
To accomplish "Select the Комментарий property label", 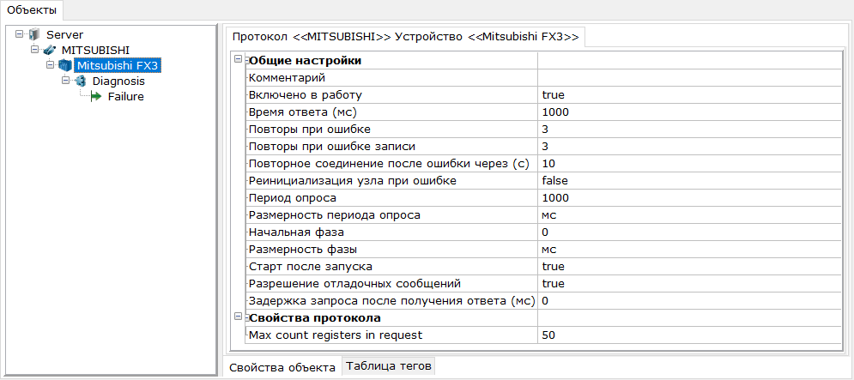I will 286,78.
